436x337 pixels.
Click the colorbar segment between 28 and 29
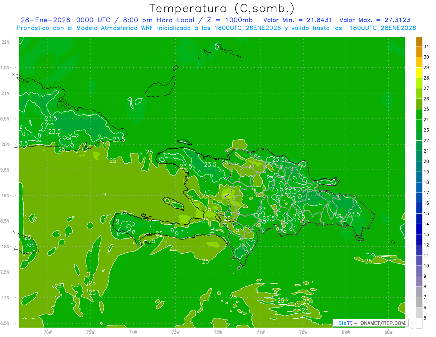click(419, 73)
